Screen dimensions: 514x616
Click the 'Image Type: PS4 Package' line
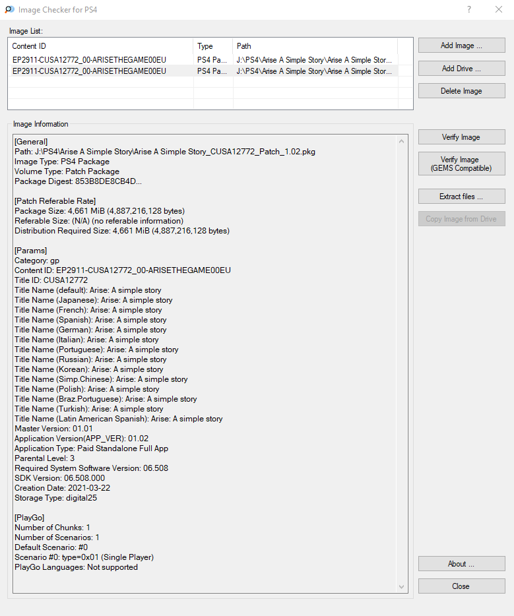coord(62,162)
